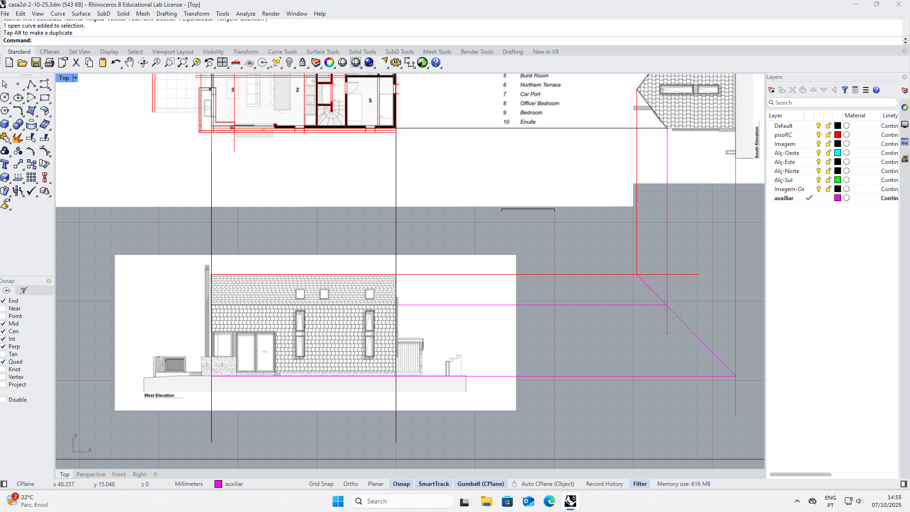Click the Zoom Extents toolbar icon
The width and height of the screenshot is (910, 512).
pos(183,63)
